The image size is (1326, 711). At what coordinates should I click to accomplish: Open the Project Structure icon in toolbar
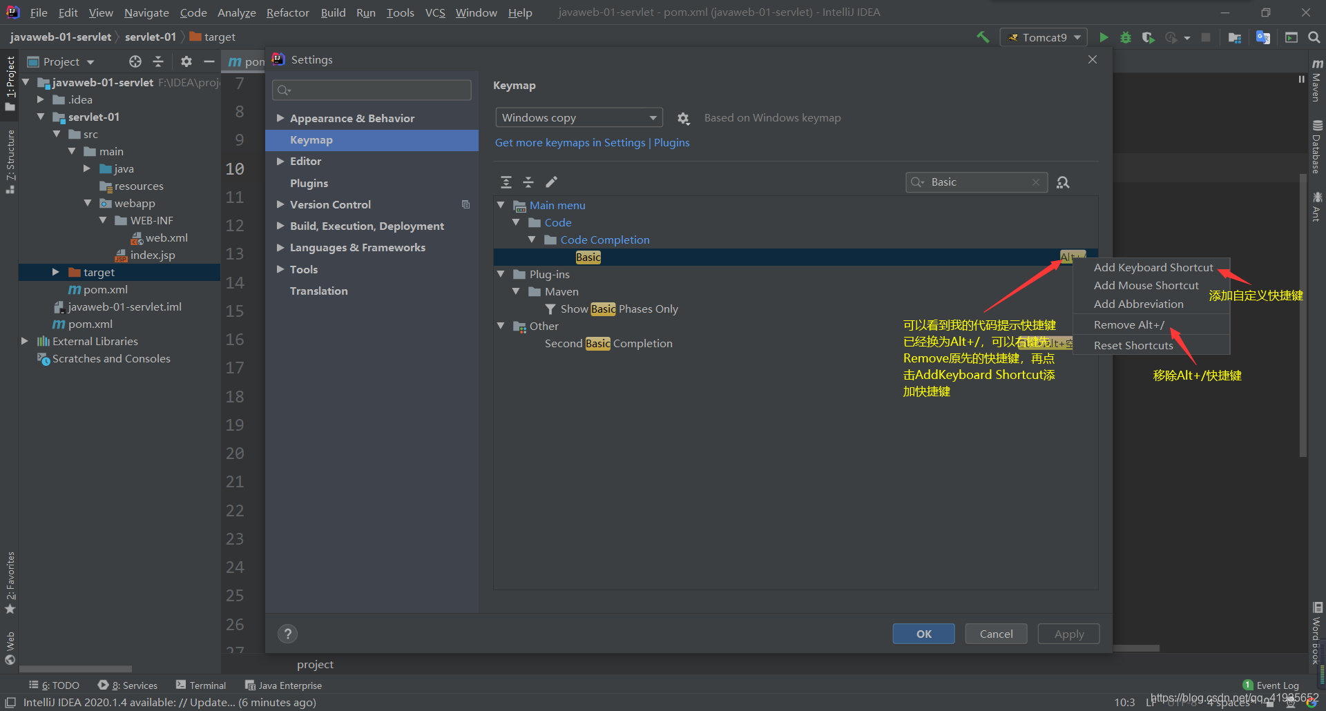[x=1235, y=37]
